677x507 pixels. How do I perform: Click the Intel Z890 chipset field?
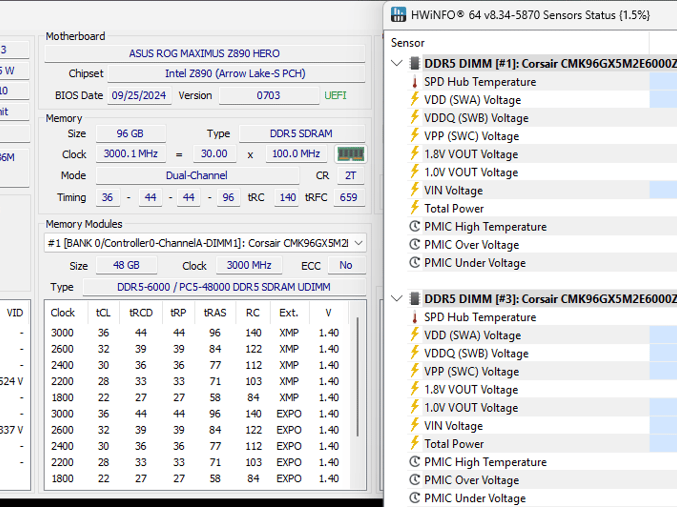click(x=236, y=73)
